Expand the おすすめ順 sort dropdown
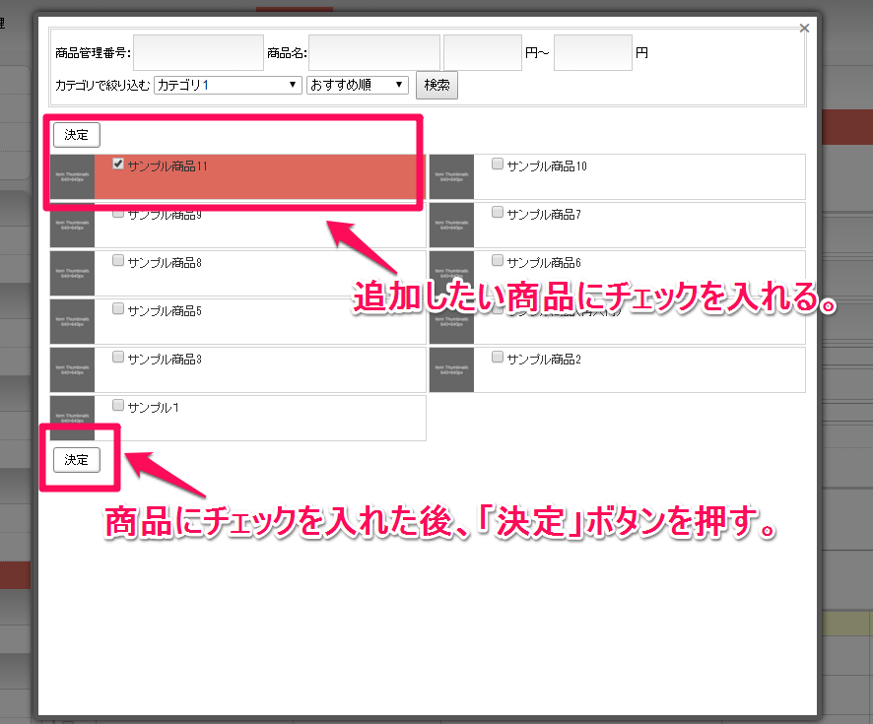Image resolution: width=873 pixels, height=724 pixels. [357, 86]
